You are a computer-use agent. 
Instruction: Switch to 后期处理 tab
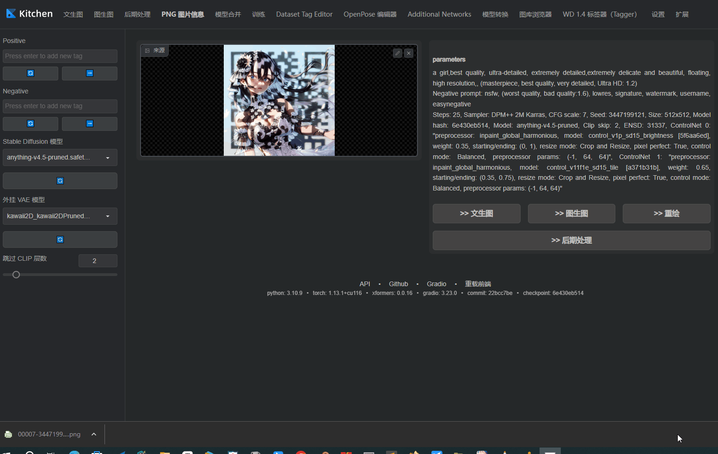[137, 14]
